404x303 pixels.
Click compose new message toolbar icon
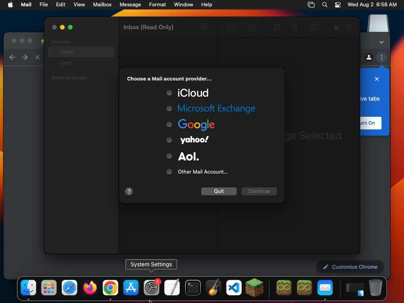pos(252,27)
